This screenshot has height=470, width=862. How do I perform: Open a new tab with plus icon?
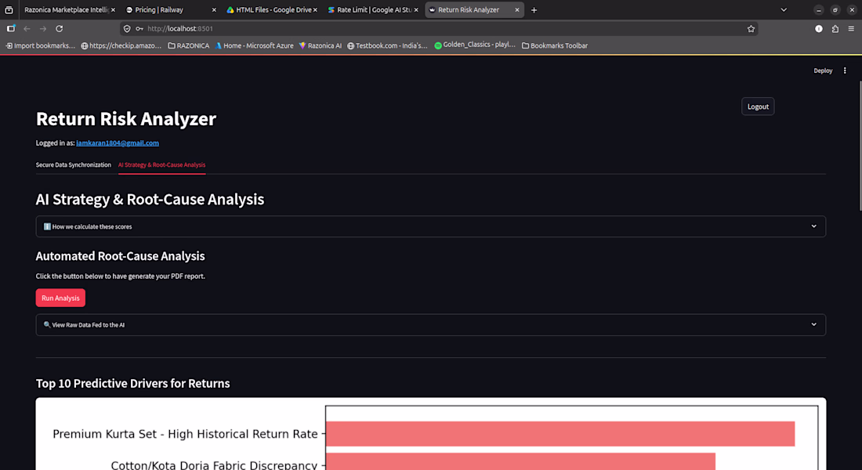pyautogui.click(x=534, y=10)
